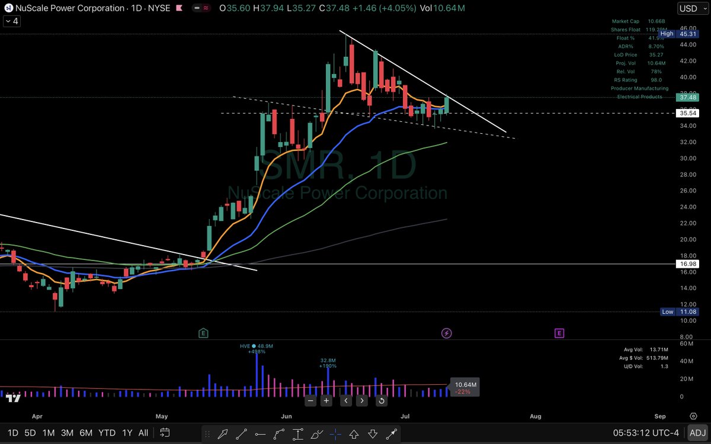The height and width of the screenshot is (444, 711).
Task: Reset chart view with circular arrow
Action: point(381,401)
